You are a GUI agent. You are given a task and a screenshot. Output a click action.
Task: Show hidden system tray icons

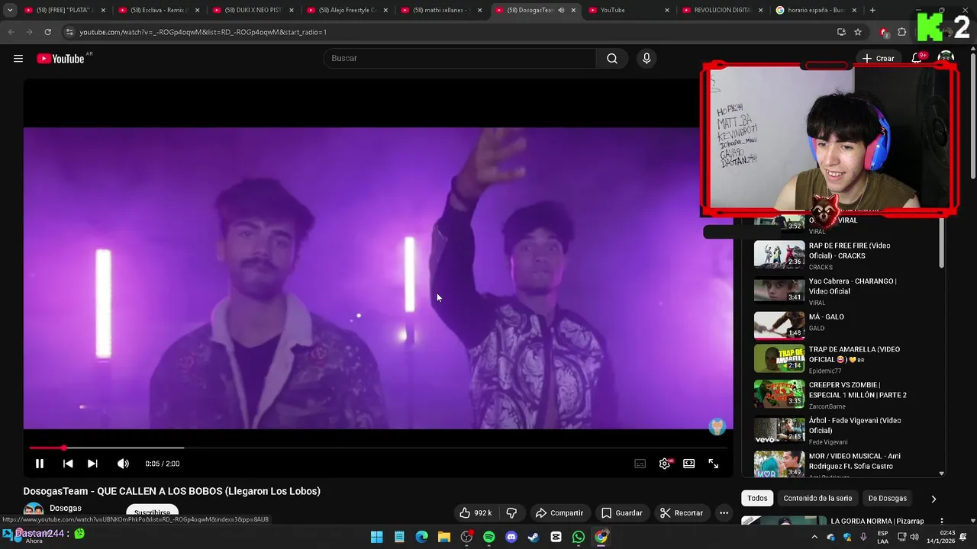tap(814, 537)
